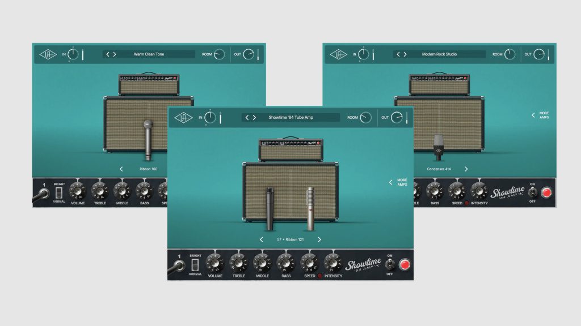This screenshot has height=326, width=581.
Task: Click the dynamic 57 microphone in front of cabinet
Action: 270,208
